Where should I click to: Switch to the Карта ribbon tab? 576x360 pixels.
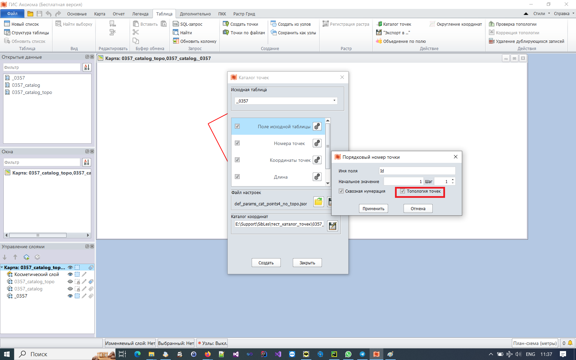(x=99, y=14)
